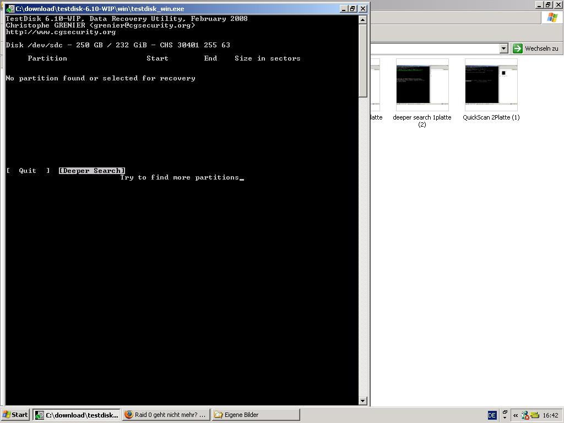
Task: Click the green arrow go icon
Action: [x=518, y=48]
